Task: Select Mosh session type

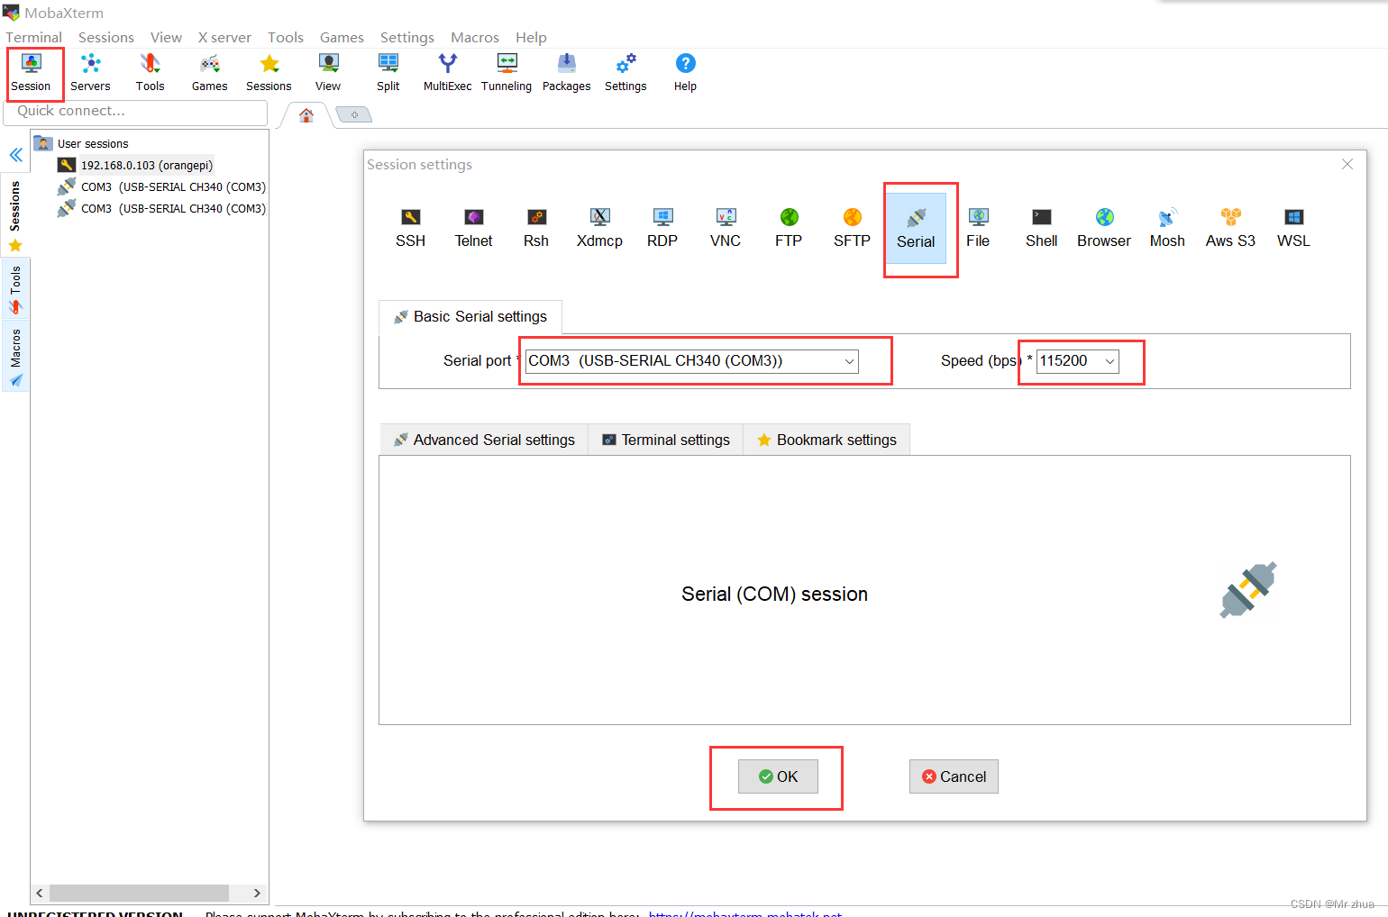Action: point(1167,228)
